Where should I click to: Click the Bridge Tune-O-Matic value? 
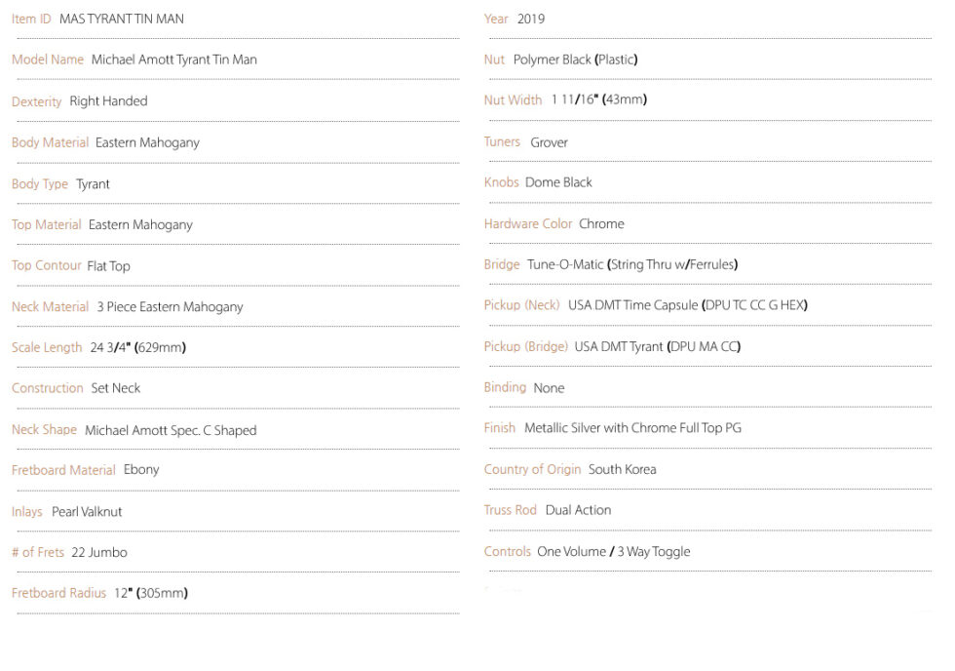[x=632, y=264]
